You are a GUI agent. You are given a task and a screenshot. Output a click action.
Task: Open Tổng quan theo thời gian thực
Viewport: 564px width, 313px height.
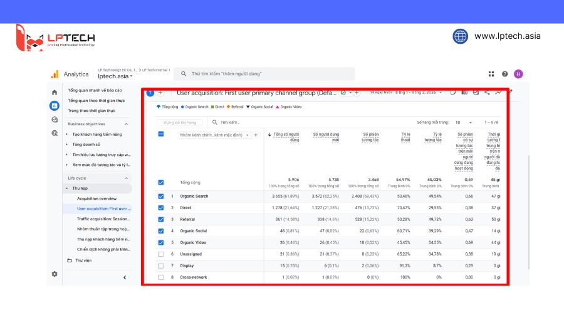(x=97, y=101)
